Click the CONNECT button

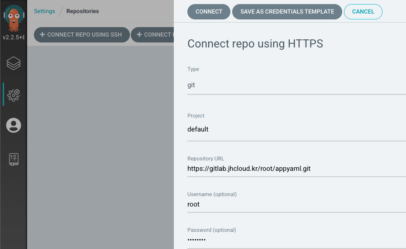(x=209, y=12)
